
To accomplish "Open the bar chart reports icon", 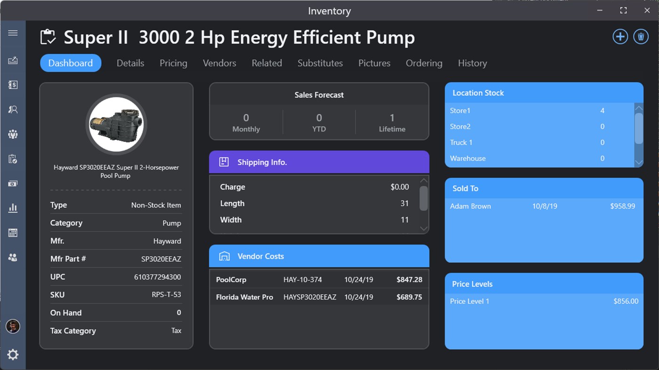I will (13, 208).
